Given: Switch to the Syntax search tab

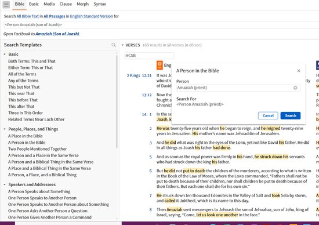Looking at the screenshot, I should coord(100,4).
